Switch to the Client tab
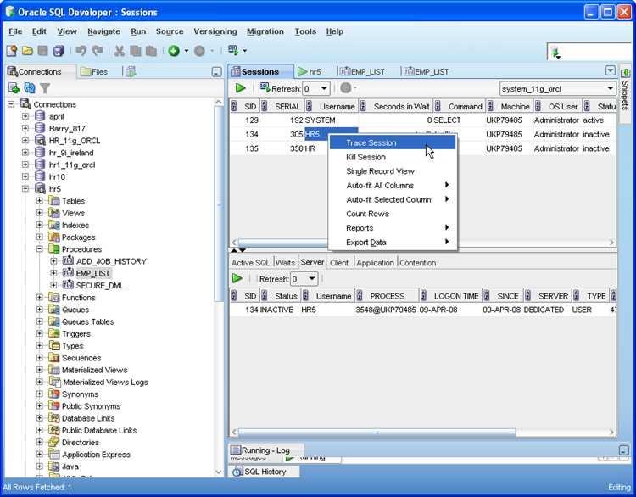This screenshot has height=497, width=636. [x=339, y=263]
